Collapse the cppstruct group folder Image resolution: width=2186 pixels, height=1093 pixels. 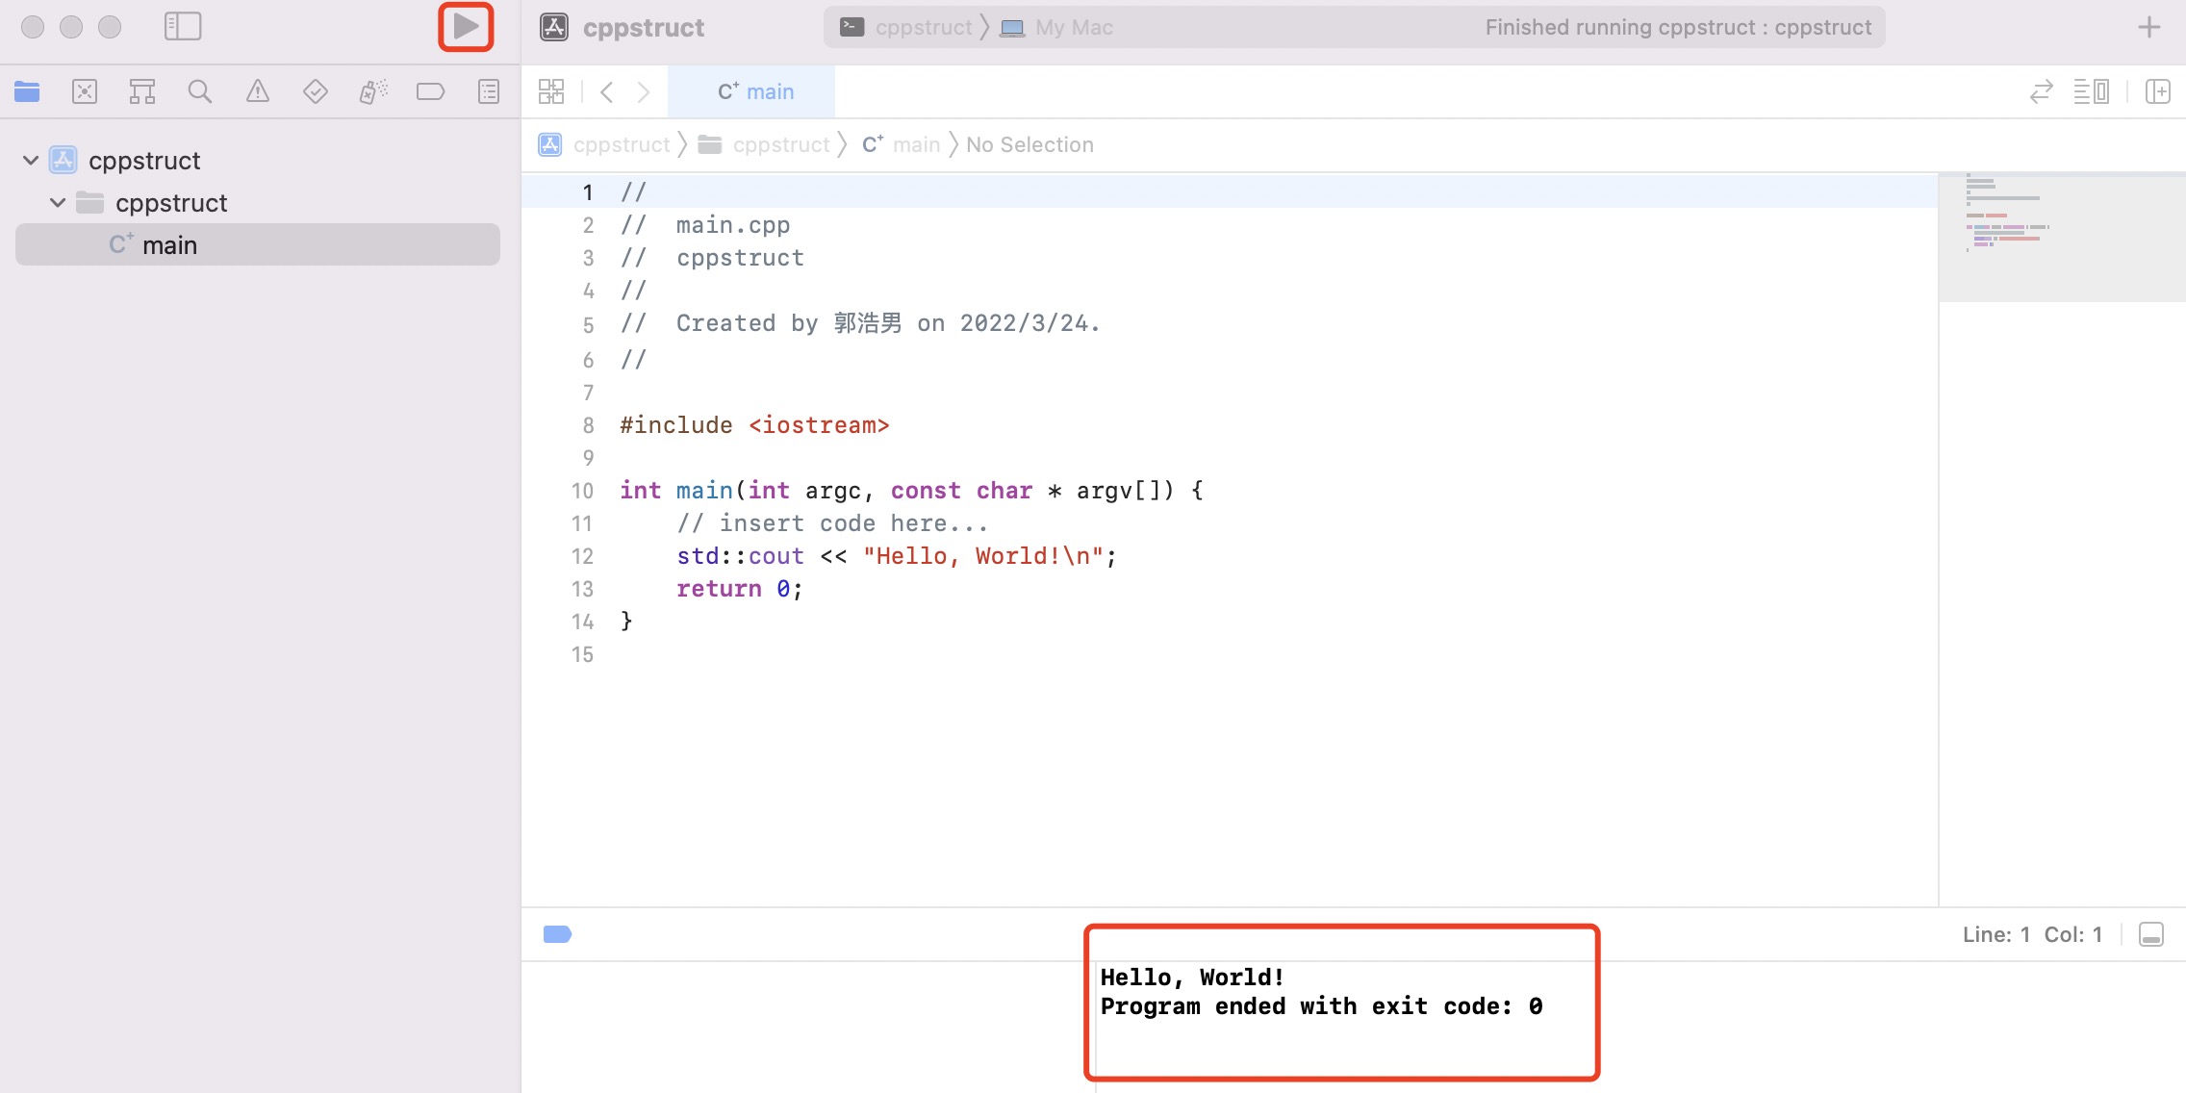(x=56, y=202)
